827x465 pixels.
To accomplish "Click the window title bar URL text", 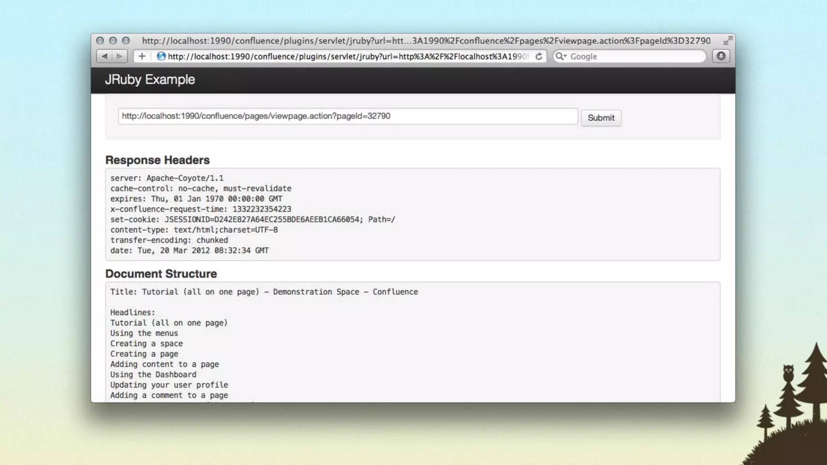I will point(426,40).
